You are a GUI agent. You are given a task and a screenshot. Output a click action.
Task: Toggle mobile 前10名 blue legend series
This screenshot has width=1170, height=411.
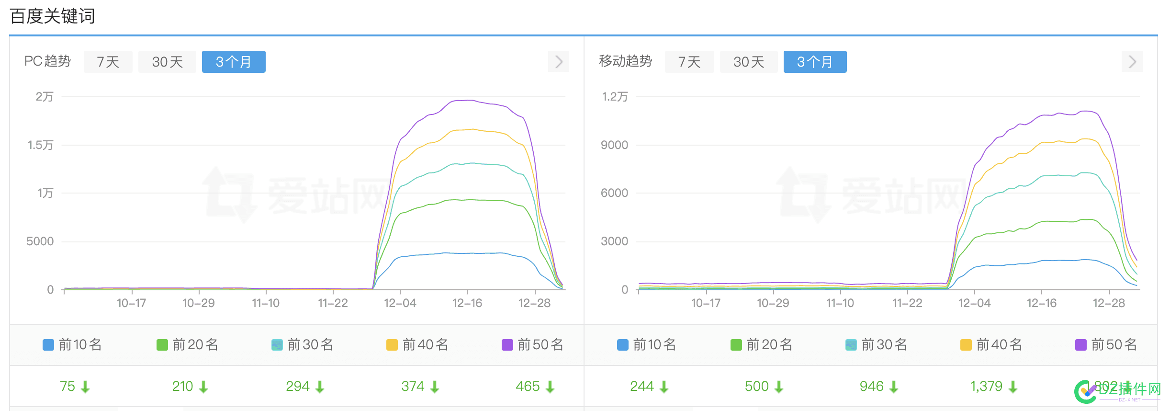647,345
